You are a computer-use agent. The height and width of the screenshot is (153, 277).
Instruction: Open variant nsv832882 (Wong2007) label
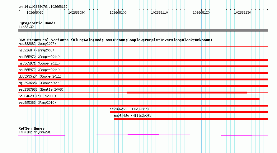pyautogui.click(x=37, y=44)
